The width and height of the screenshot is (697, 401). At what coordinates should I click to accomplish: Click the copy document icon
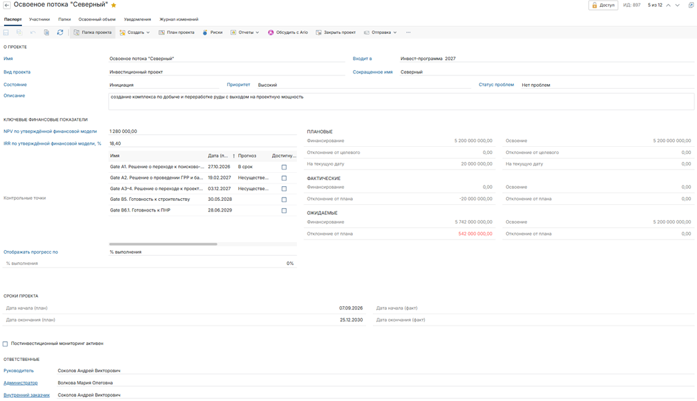point(46,33)
